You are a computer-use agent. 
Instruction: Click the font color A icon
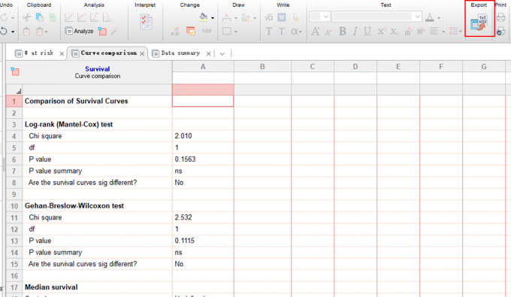(430, 17)
